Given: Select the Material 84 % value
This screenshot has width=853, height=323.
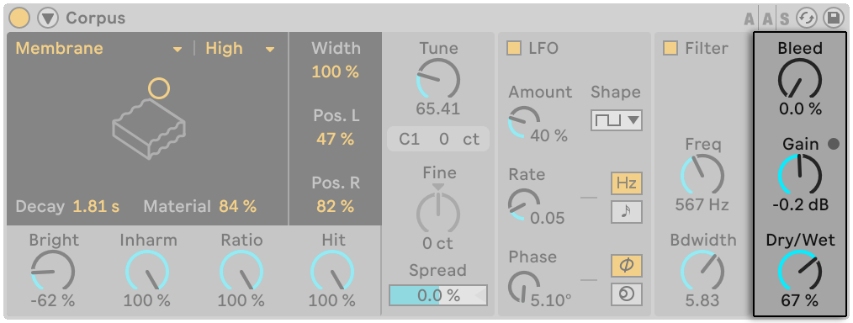Looking at the screenshot, I should pyautogui.click(x=238, y=207).
